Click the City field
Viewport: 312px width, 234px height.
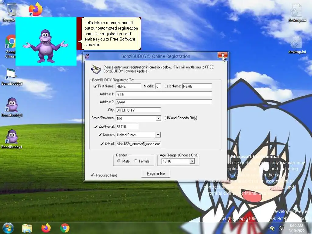coord(138,110)
